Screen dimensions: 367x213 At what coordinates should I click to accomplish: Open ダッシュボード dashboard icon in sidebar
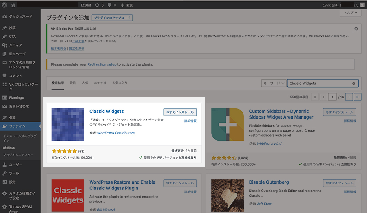coord(4,16)
